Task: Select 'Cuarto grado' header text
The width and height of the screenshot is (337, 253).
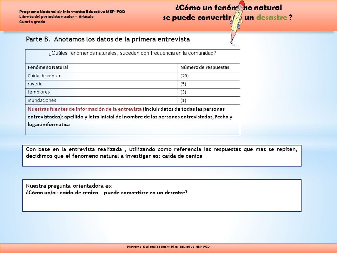Action: 32,22
